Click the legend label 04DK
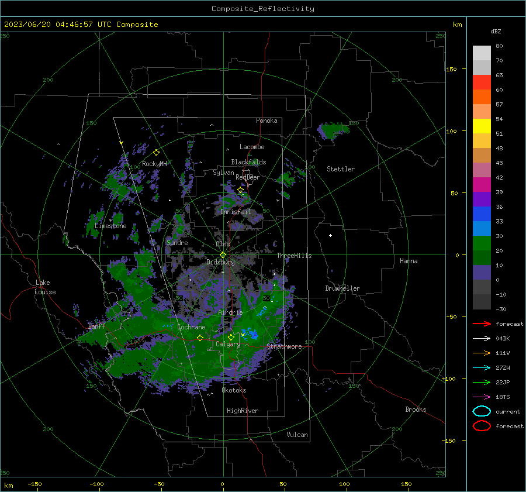The width and height of the screenshot is (526, 492). pos(503,339)
